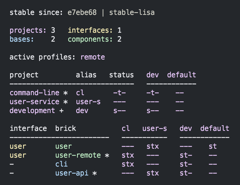
Task: Click the user-api brick name
Action: [x=72, y=173]
